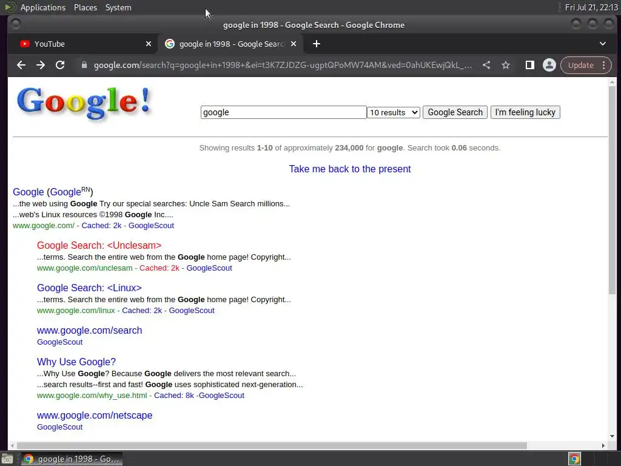Focus the search box containing google
Viewport: 621px width, 466px height.
284,112
